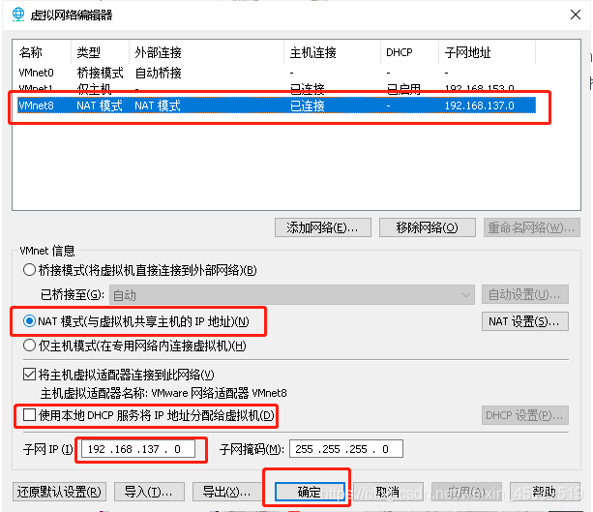The height and width of the screenshot is (512, 593).
Task: Select the VMnet1 row
Action: click(x=277, y=89)
